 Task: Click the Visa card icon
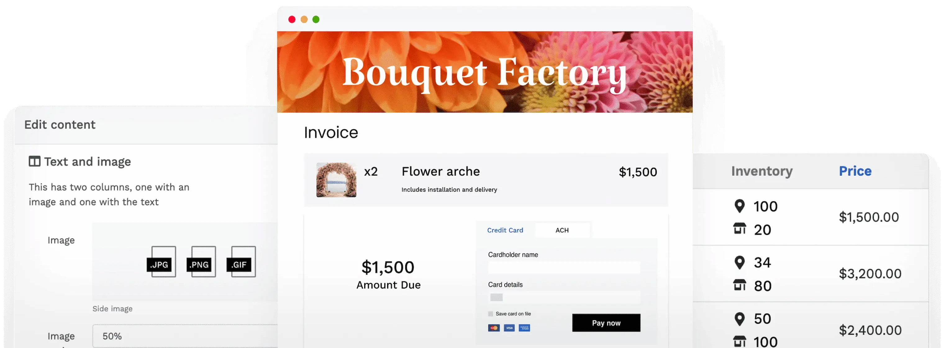(x=509, y=328)
